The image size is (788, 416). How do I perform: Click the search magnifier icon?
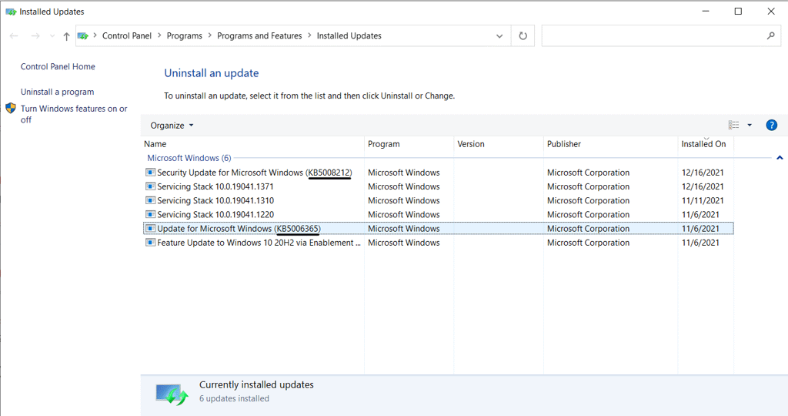tap(771, 35)
